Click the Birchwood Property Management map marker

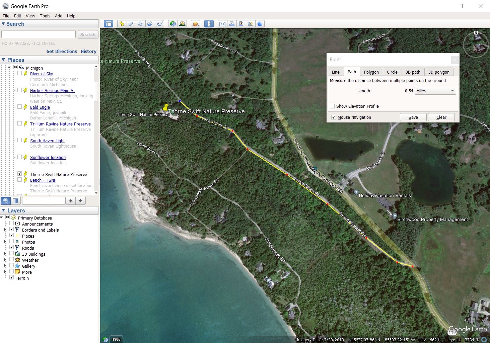[395, 216]
